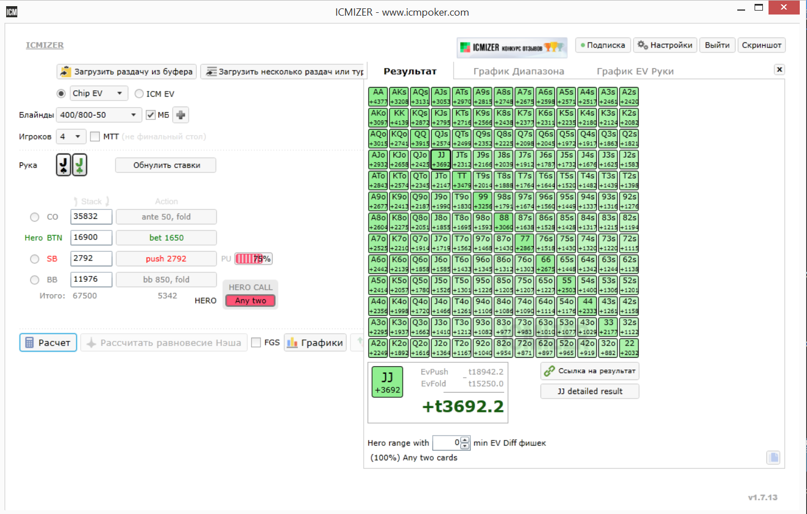This screenshot has height=514, width=807.
Task: Select the 72o hand cell
Action: [x=525, y=348]
